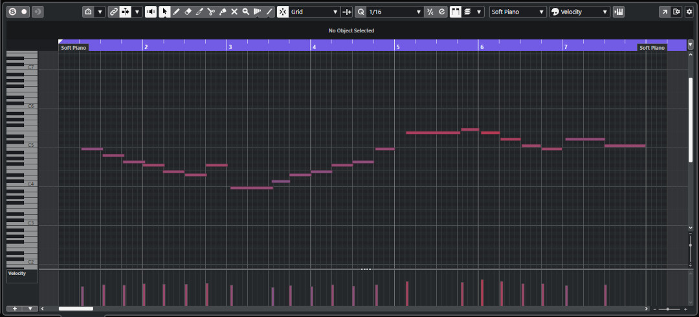Select the Glue tool
The height and width of the screenshot is (317, 699).
[223, 12]
